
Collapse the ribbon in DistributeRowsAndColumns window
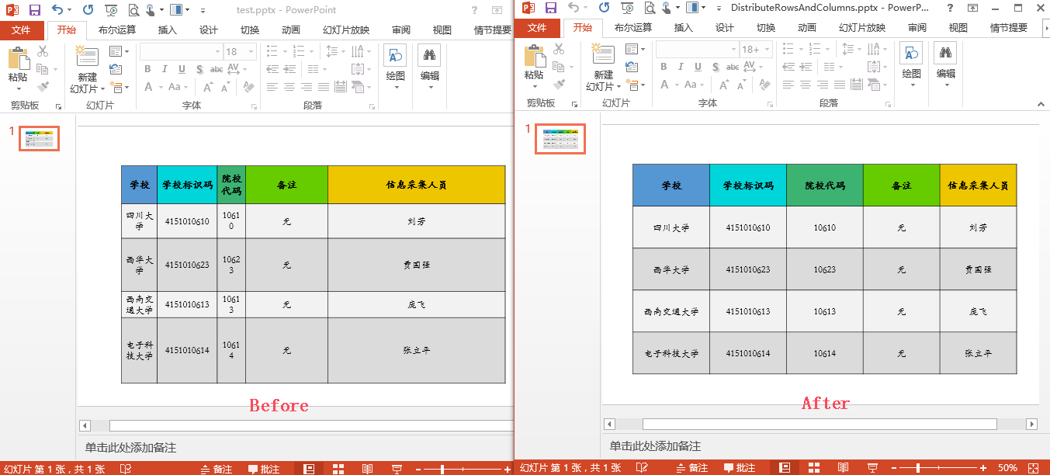1040,102
